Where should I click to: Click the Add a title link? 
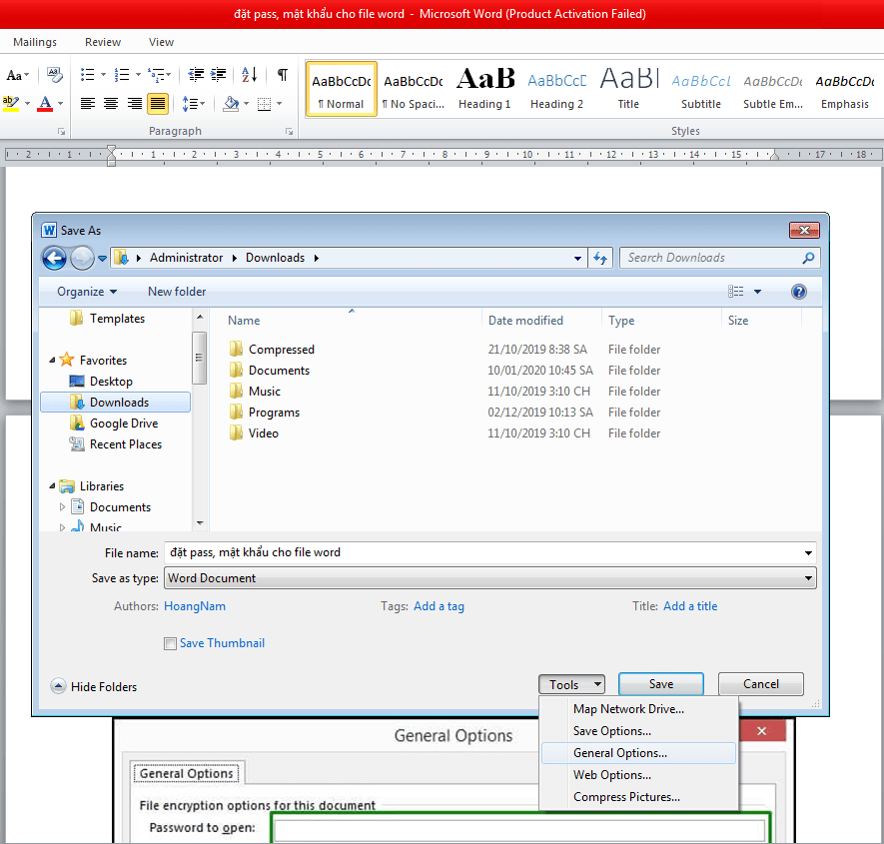pyautogui.click(x=690, y=606)
